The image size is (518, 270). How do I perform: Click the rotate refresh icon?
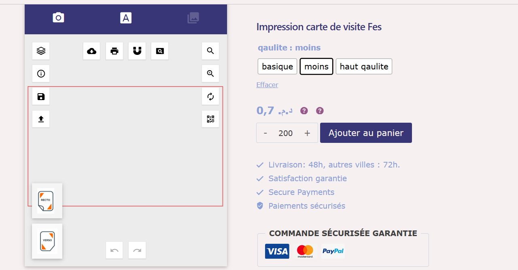click(x=210, y=96)
